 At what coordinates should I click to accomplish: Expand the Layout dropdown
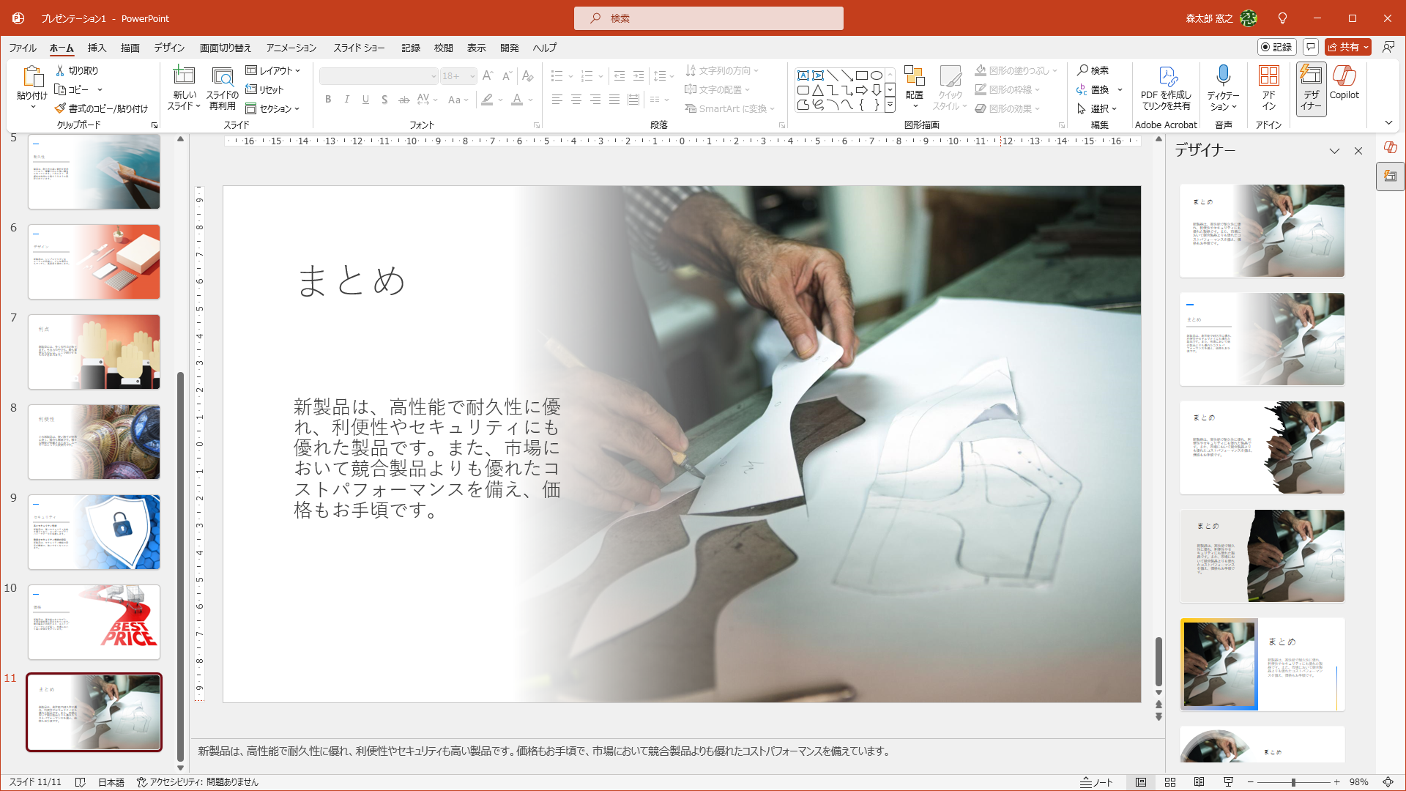(274, 70)
